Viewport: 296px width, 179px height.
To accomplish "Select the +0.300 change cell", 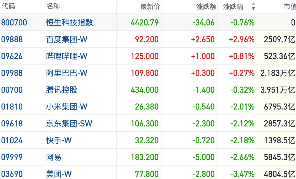I will (x=203, y=73).
